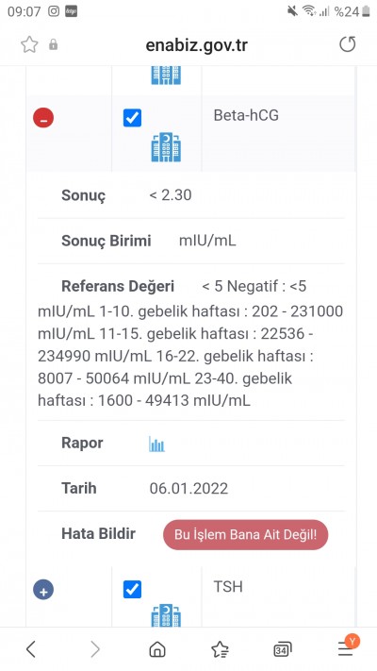The height and width of the screenshot is (671, 377).
Task: Open the tabs switcher showing 34
Action: (282, 649)
